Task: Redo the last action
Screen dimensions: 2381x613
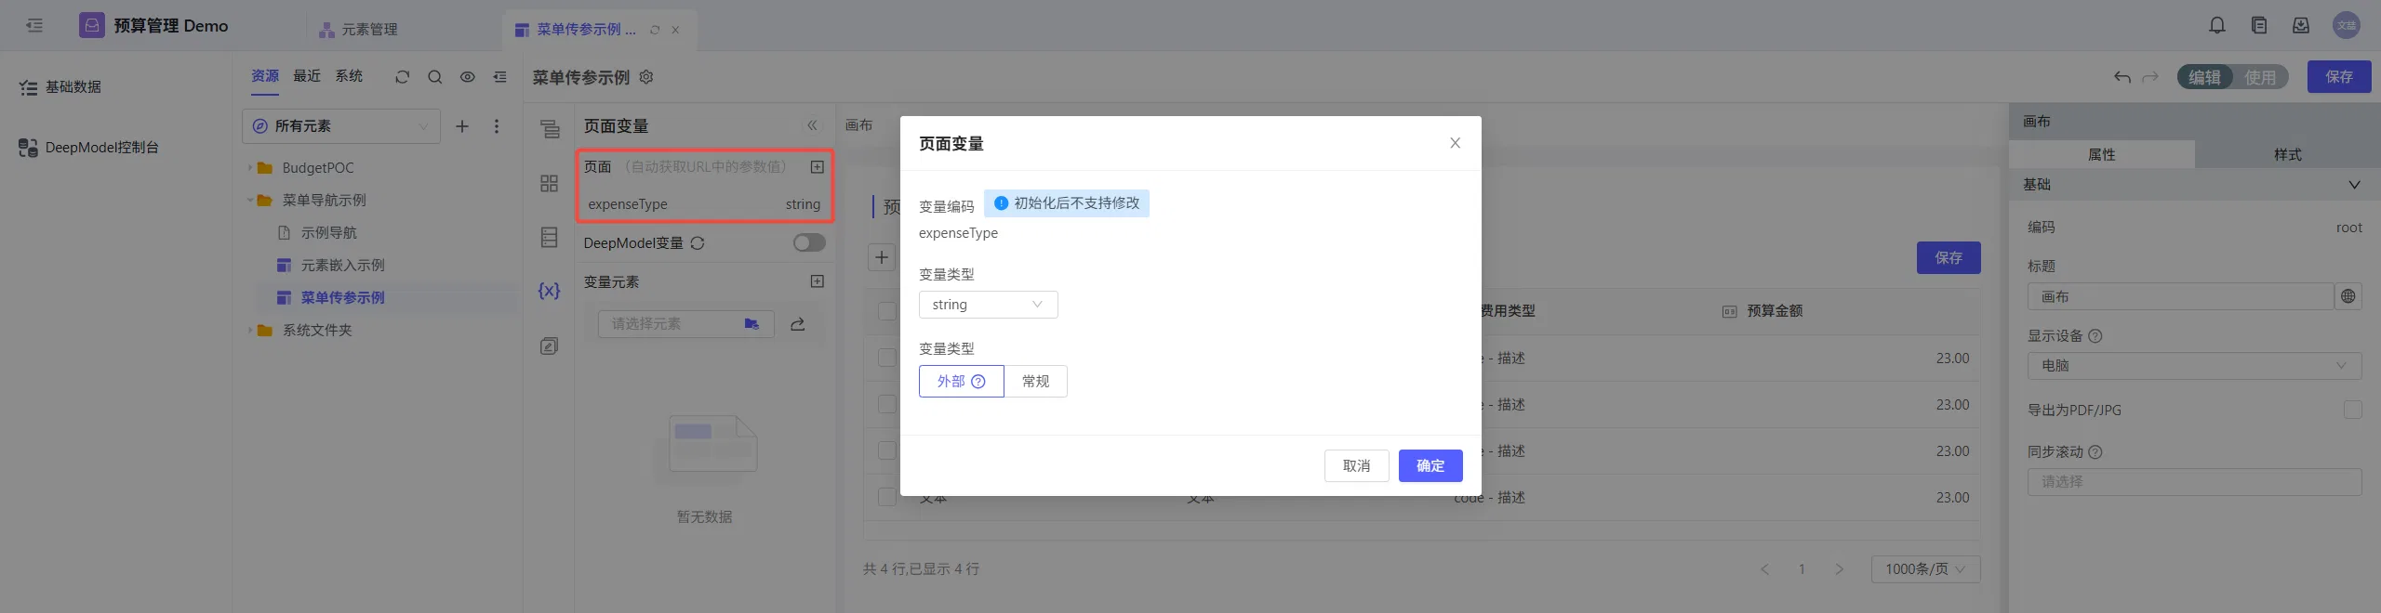Action: [2150, 77]
